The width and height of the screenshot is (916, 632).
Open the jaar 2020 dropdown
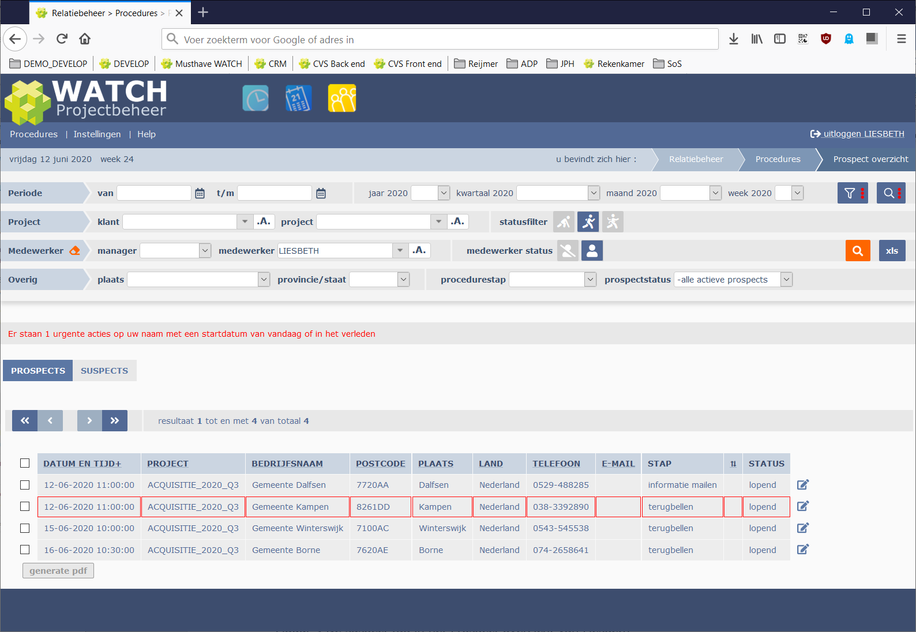click(x=430, y=193)
